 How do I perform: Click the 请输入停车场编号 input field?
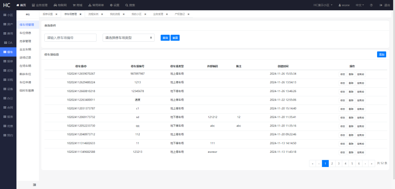(x=70, y=38)
